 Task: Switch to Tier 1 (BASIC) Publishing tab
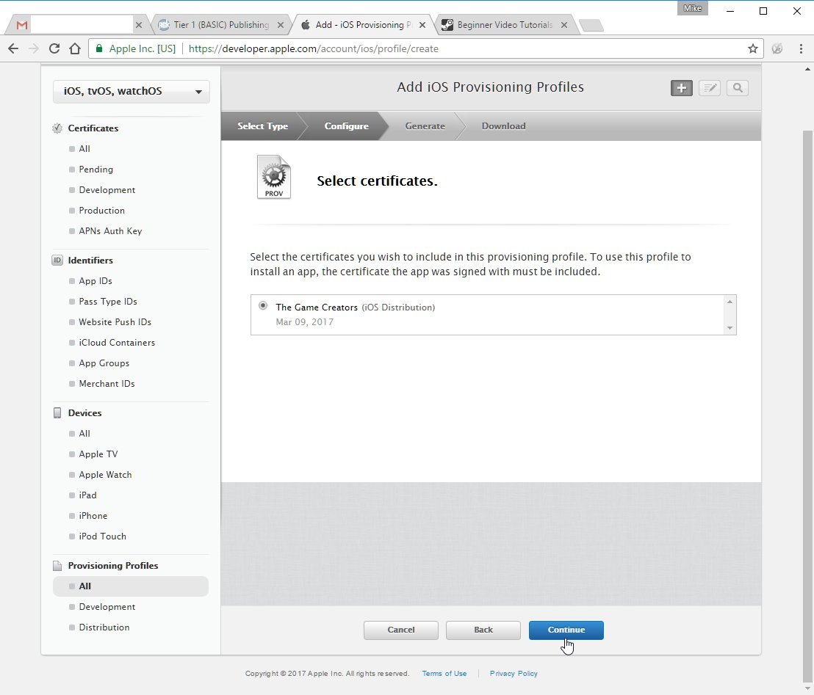(221, 25)
